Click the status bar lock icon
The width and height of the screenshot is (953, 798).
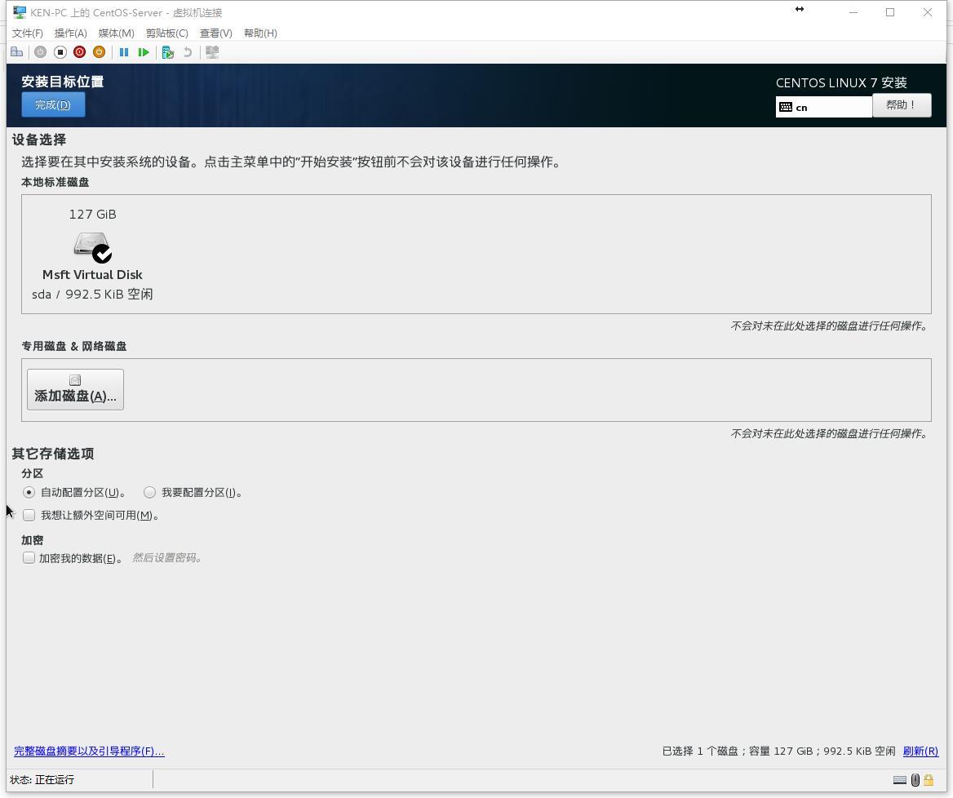929,780
